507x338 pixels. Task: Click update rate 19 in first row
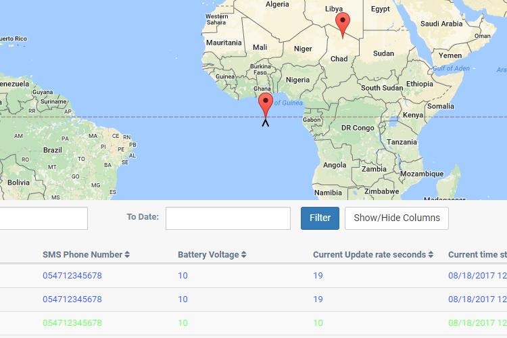point(318,276)
